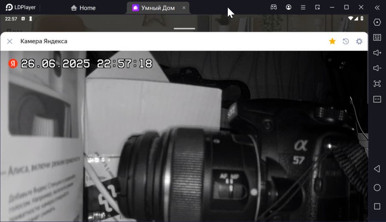
Task: Click the sheet drag handle bar
Action: tap(184, 29)
